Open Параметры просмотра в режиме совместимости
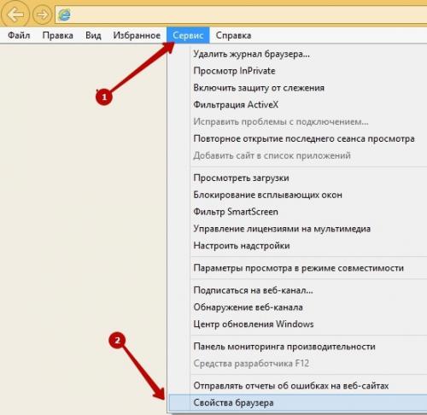This screenshot has width=427, height=415. point(298,268)
